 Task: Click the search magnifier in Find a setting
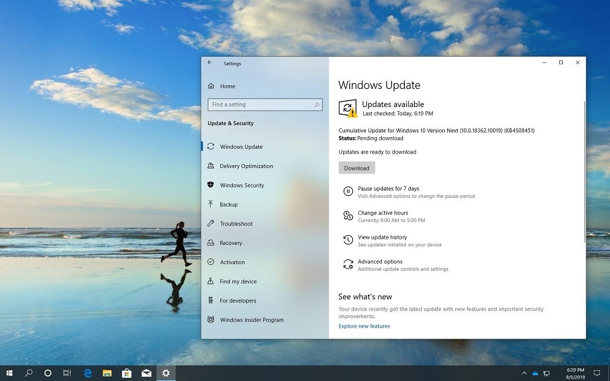(x=316, y=105)
